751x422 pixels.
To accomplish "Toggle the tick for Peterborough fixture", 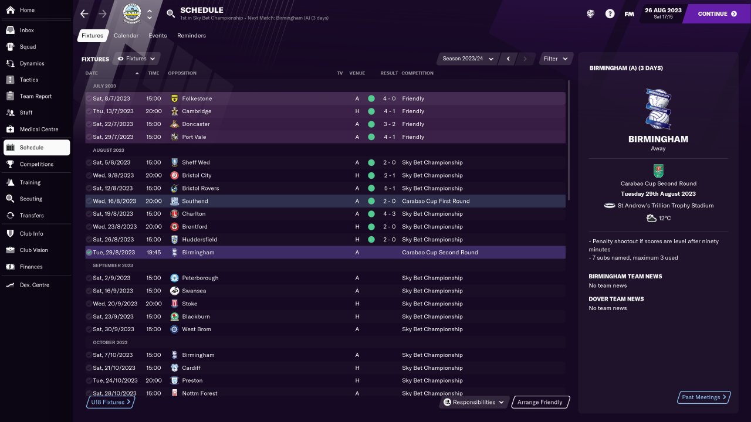I will click(x=89, y=278).
